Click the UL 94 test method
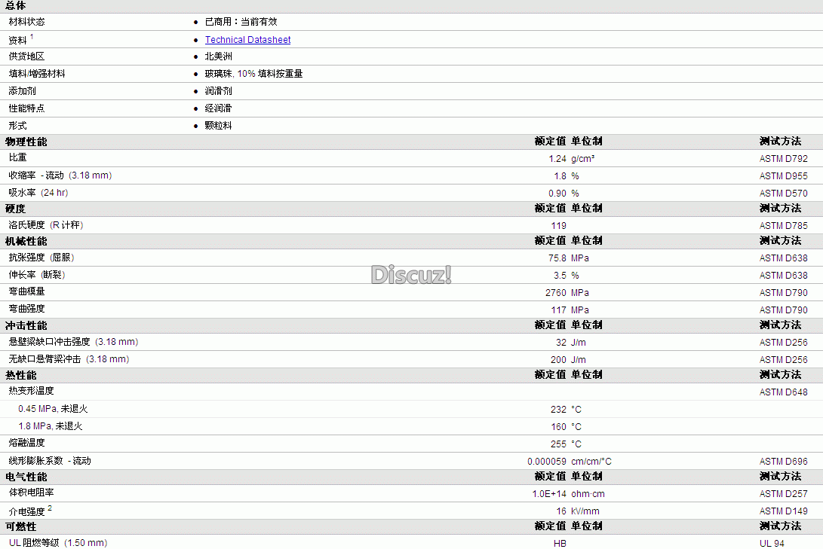823x549 pixels. 772,544
